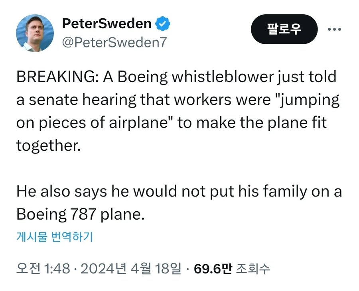
Task: Open the three-dot more options menu
Action: coord(334,29)
